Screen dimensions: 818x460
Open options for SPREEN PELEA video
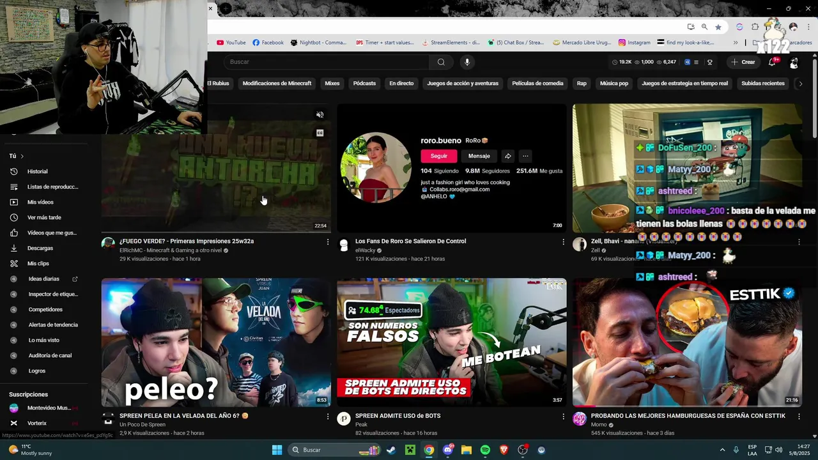328,416
